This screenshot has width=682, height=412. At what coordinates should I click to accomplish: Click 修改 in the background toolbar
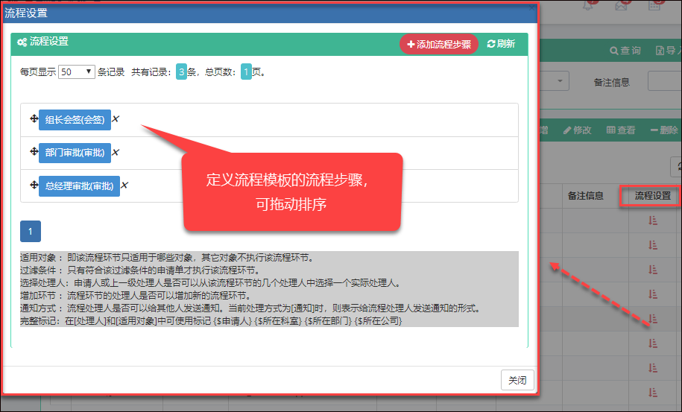(x=577, y=130)
